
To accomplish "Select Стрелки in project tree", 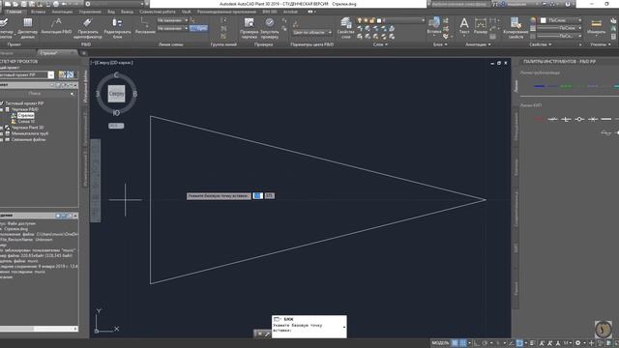I will 26,116.
